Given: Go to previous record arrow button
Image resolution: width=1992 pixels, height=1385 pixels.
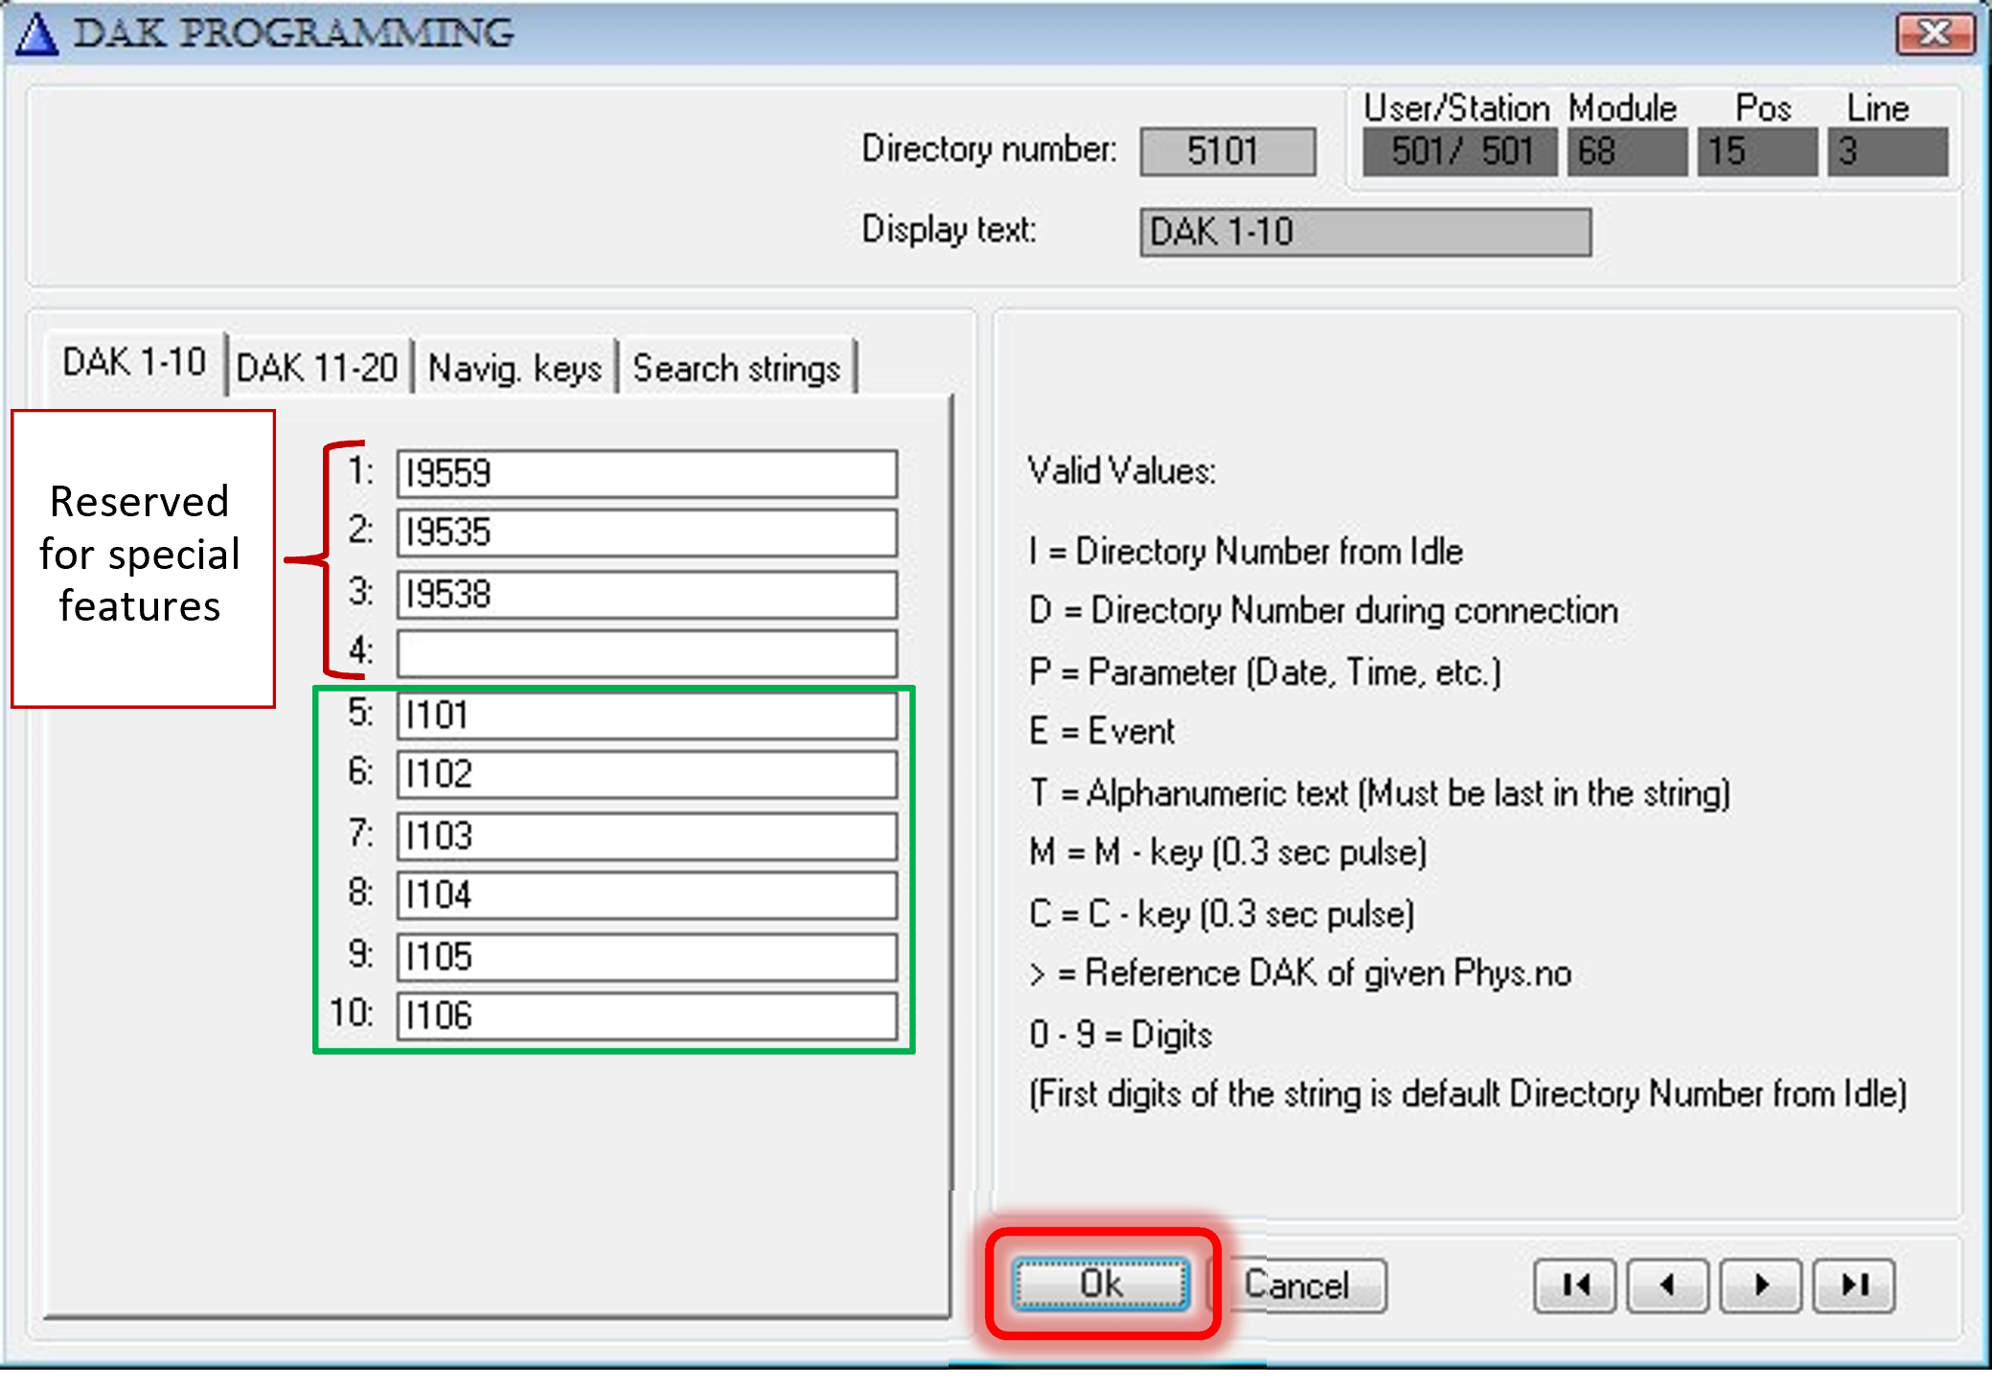Looking at the screenshot, I should pyautogui.click(x=1667, y=1284).
